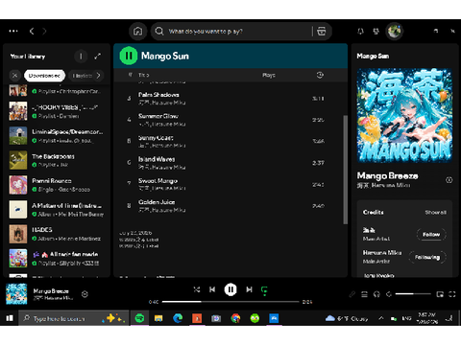Adjust the volume slider
461x345 pixels.
tap(413, 294)
